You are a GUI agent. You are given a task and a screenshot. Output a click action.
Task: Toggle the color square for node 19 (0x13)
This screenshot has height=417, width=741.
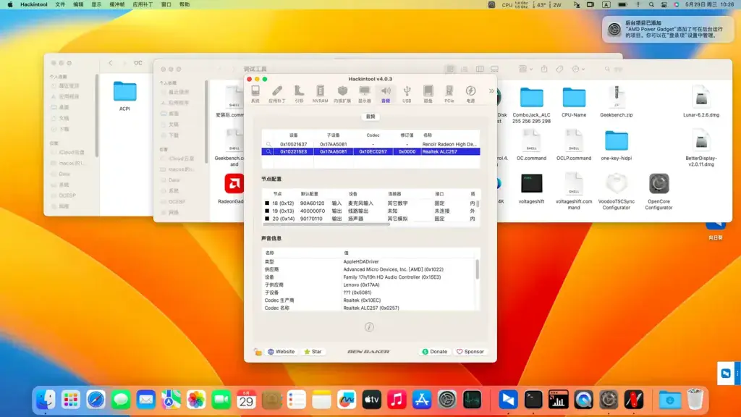[267, 211]
